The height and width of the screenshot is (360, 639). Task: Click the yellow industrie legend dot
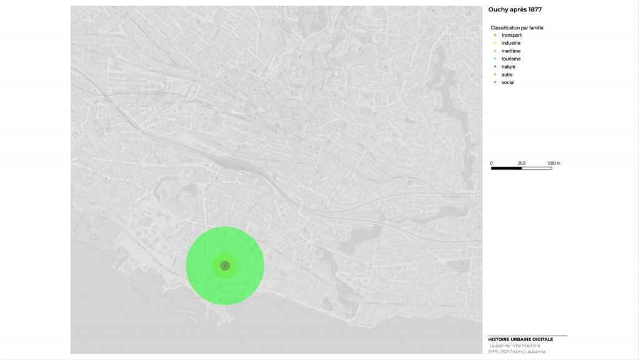pos(494,43)
